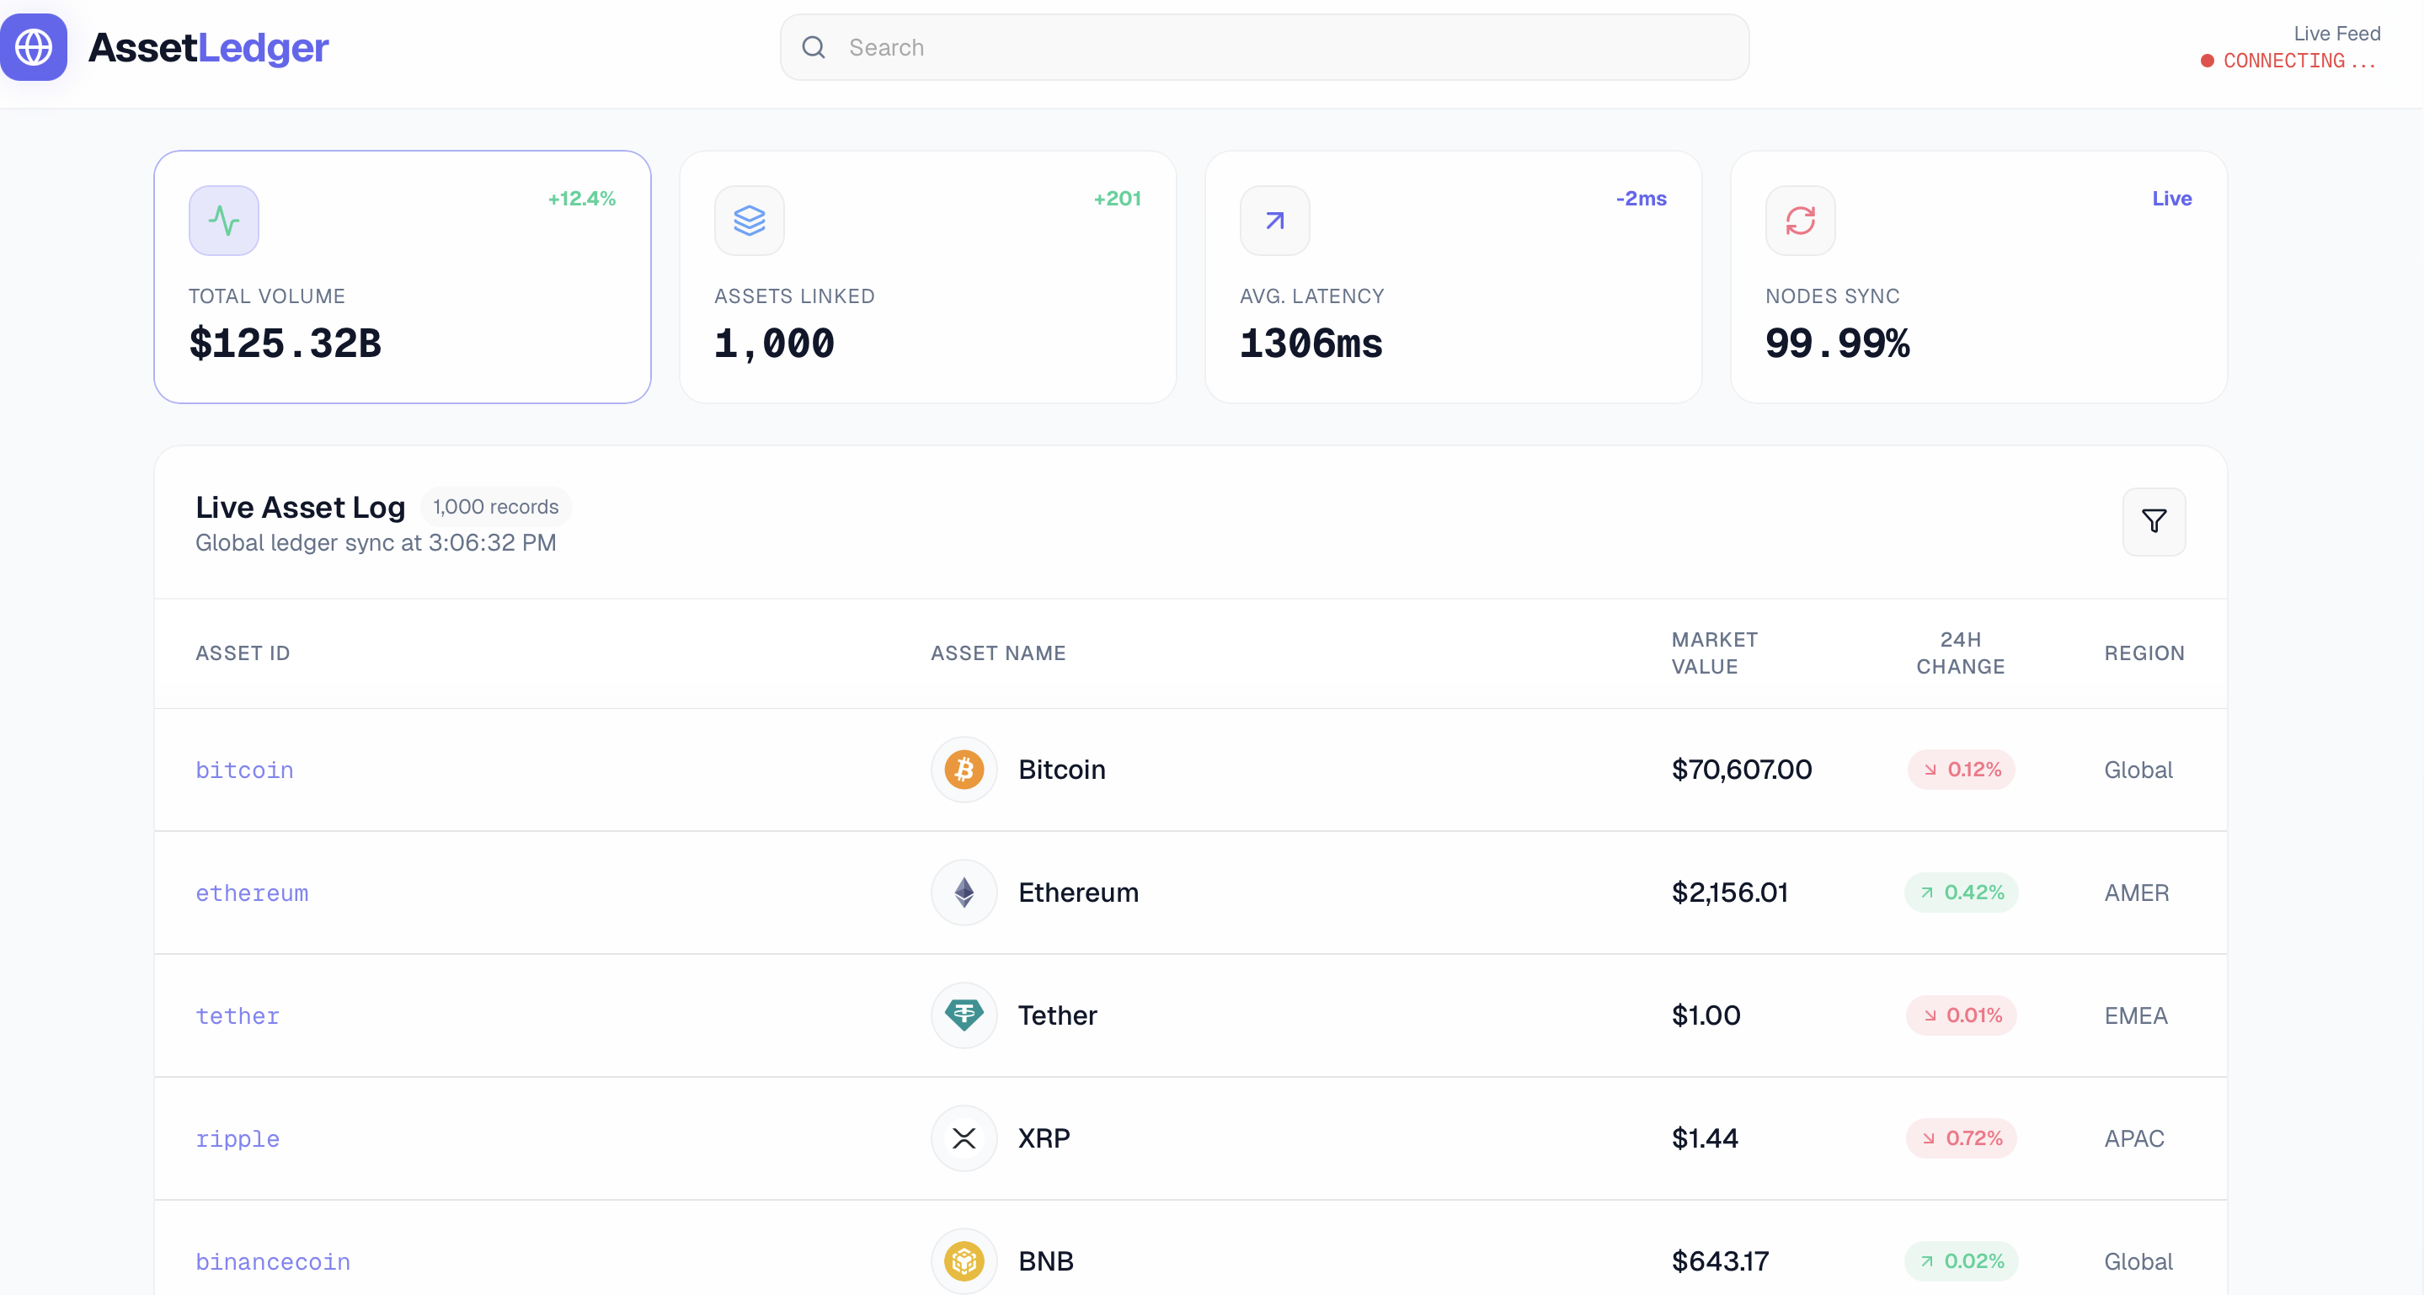Open the ethereum asset ID link
2424x1295 pixels.
click(x=251, y=894)
